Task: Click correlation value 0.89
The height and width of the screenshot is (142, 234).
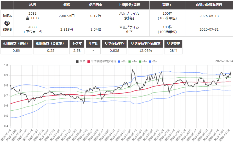Action: tap(16, 51)
